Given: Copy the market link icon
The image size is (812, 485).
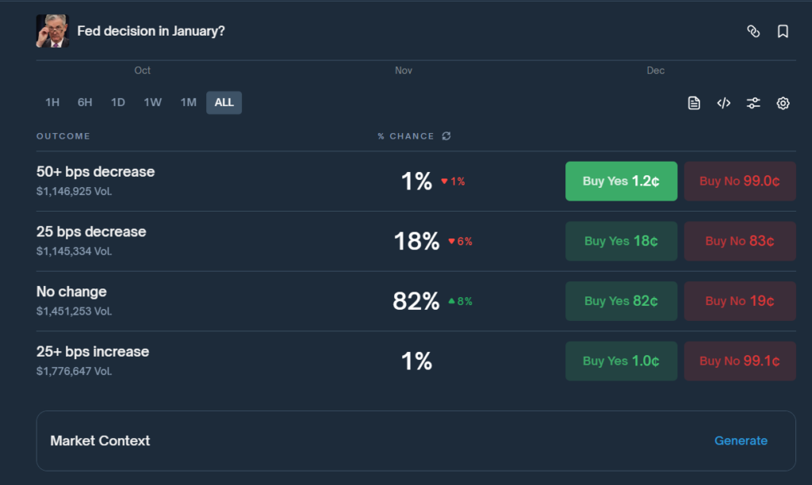Looking at the screenshot, I should (x=753, y=32).
